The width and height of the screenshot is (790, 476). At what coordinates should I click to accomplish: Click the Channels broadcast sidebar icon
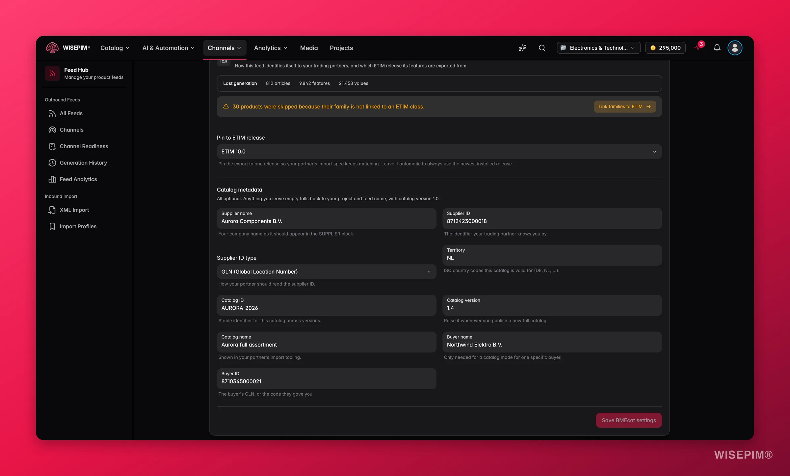tap(52, 130)
